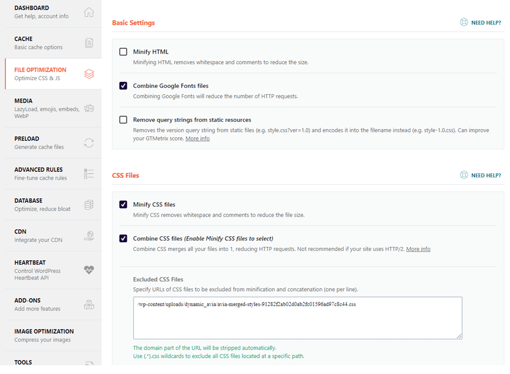The height and width of the screenshot is (374, 510).
Task: Click the CDN globe hand icon
Action: tap(89, 235)
